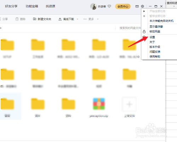177x142 pixels.
Task: Click the lock icon beside 锁定网盘
Action: tap(144, 31)
